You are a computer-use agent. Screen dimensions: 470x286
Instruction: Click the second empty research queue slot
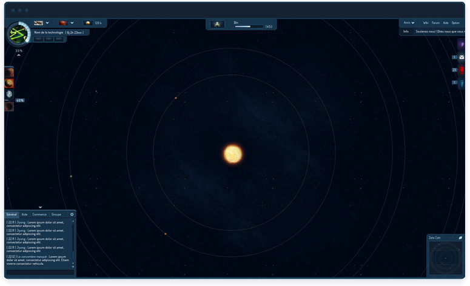click(x=49, y=39)
